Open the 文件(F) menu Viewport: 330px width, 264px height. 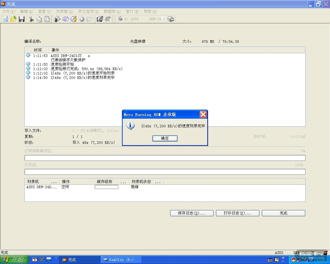pyautogui.click(x=9, y=11)
